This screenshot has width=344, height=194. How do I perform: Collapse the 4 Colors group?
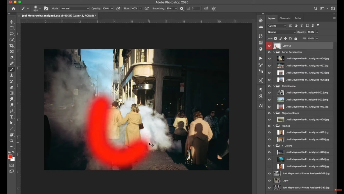(x=274, y=146)
